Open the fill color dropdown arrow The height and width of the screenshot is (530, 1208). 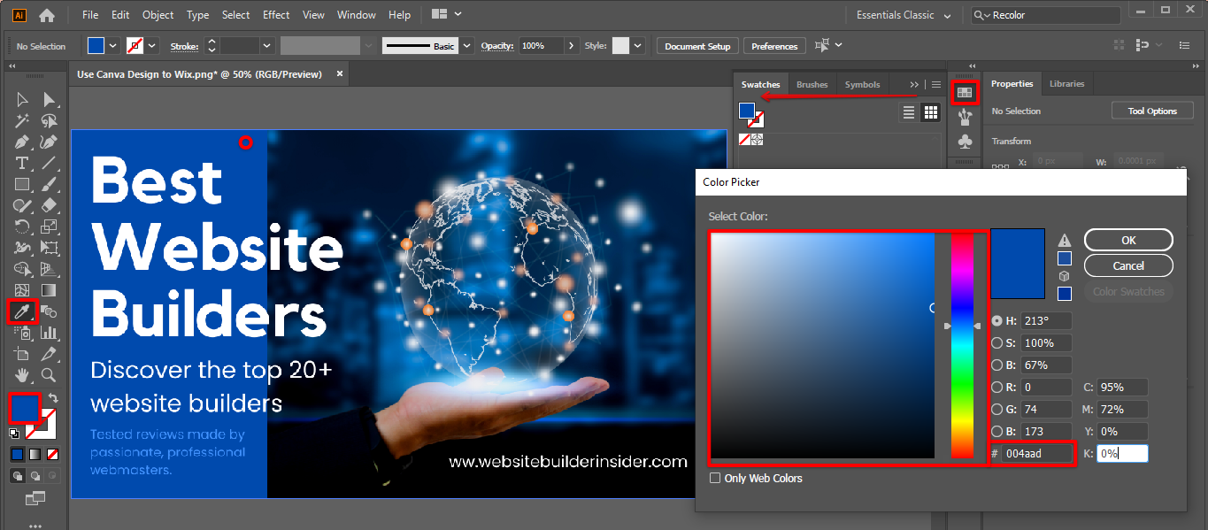pyautogui.click(x=113, y=46)
